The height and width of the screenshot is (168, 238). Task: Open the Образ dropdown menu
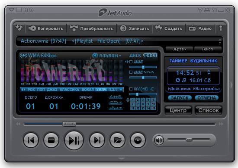pos(179,49)
